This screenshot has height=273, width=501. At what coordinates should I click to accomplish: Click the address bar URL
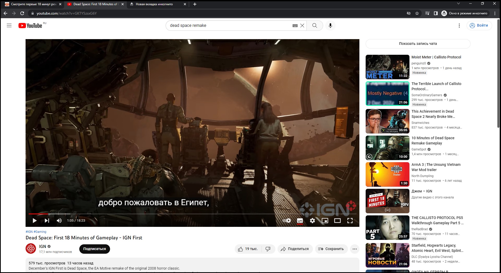pyautogui.click(x=67, y=13)
